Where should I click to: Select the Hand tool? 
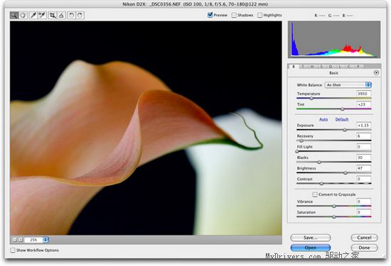click(x=23, y=16)
